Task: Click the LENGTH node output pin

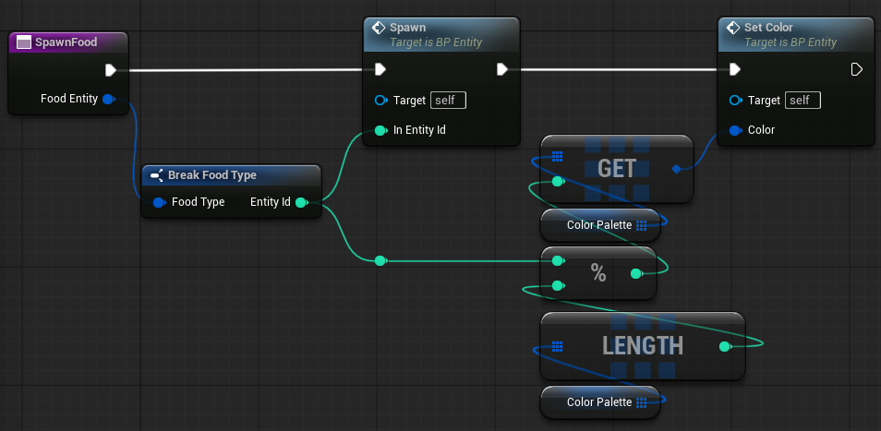Action: point(724,347)
